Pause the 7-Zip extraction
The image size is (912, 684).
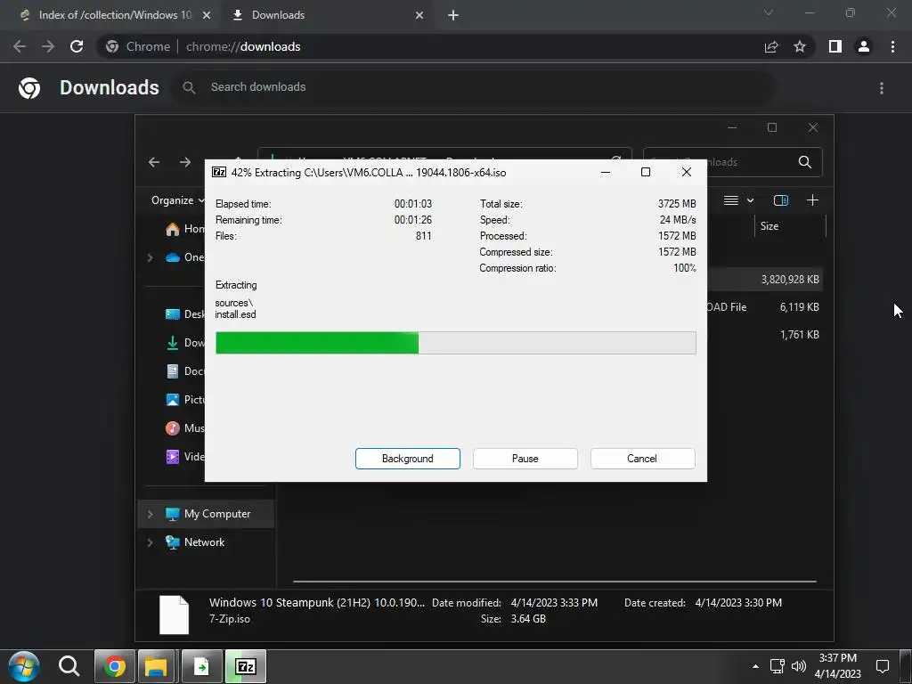(525, 459)
